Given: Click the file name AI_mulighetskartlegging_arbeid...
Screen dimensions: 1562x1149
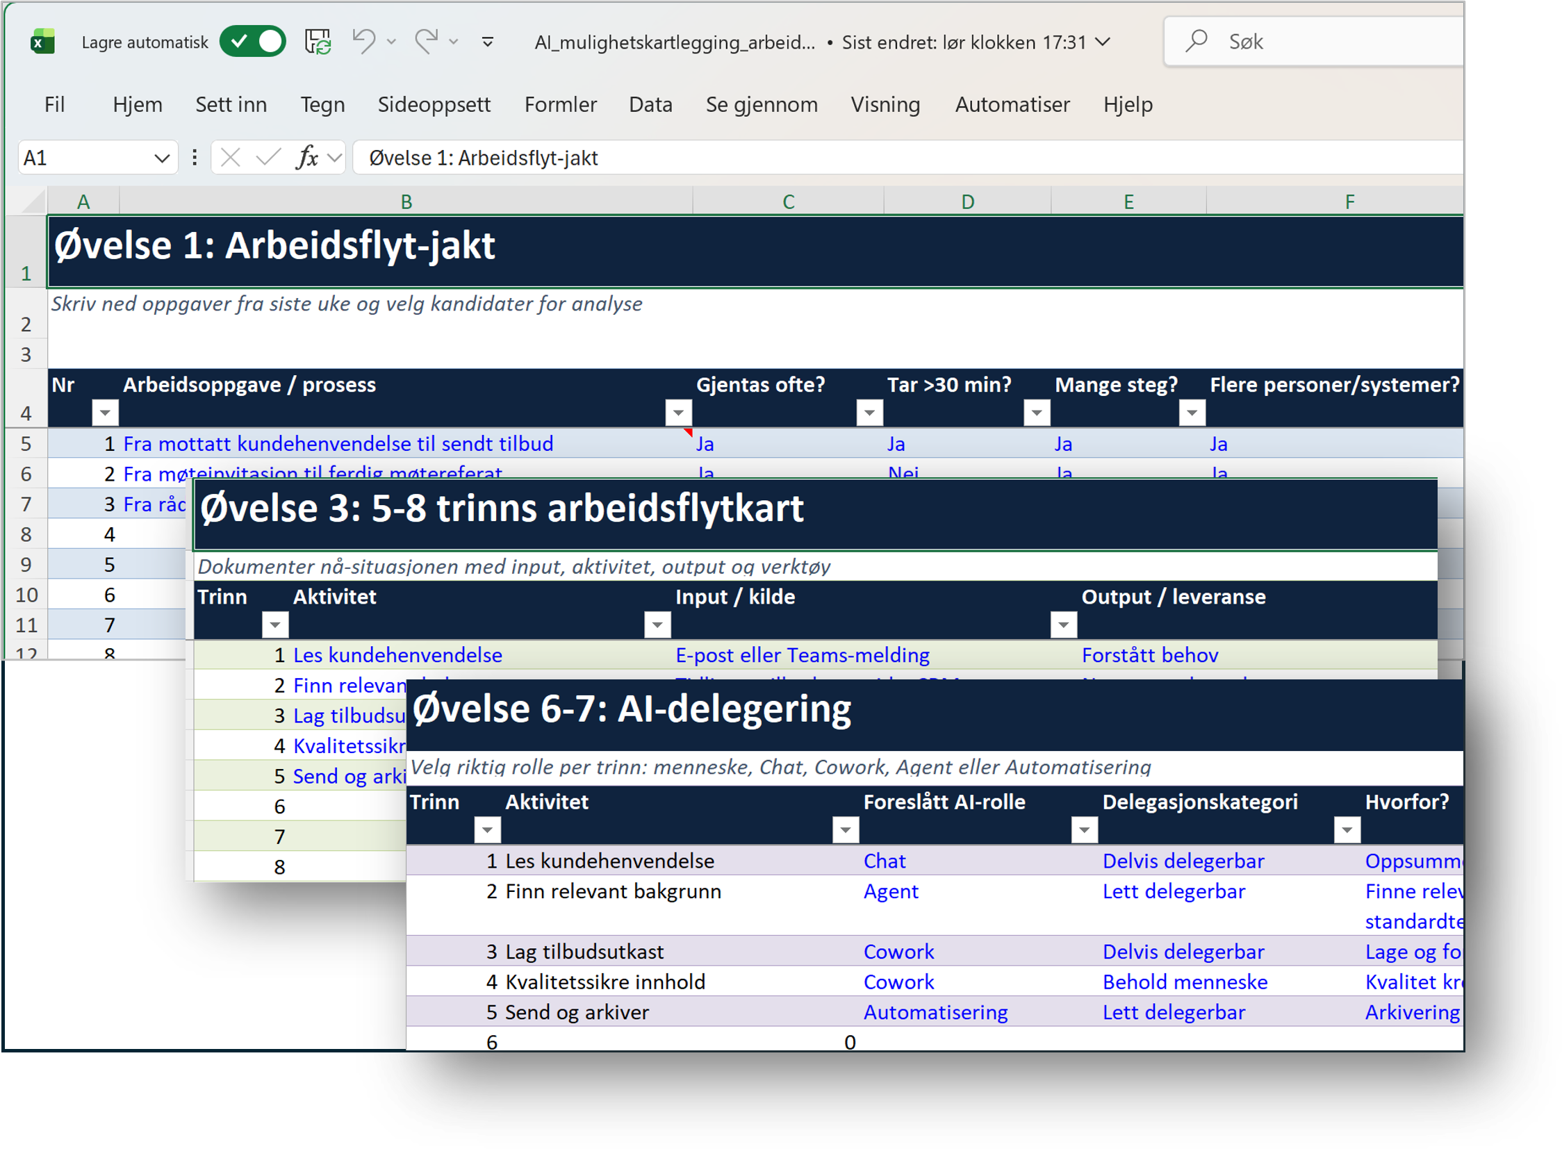Looking at the screenshot, I should (674, 42).
